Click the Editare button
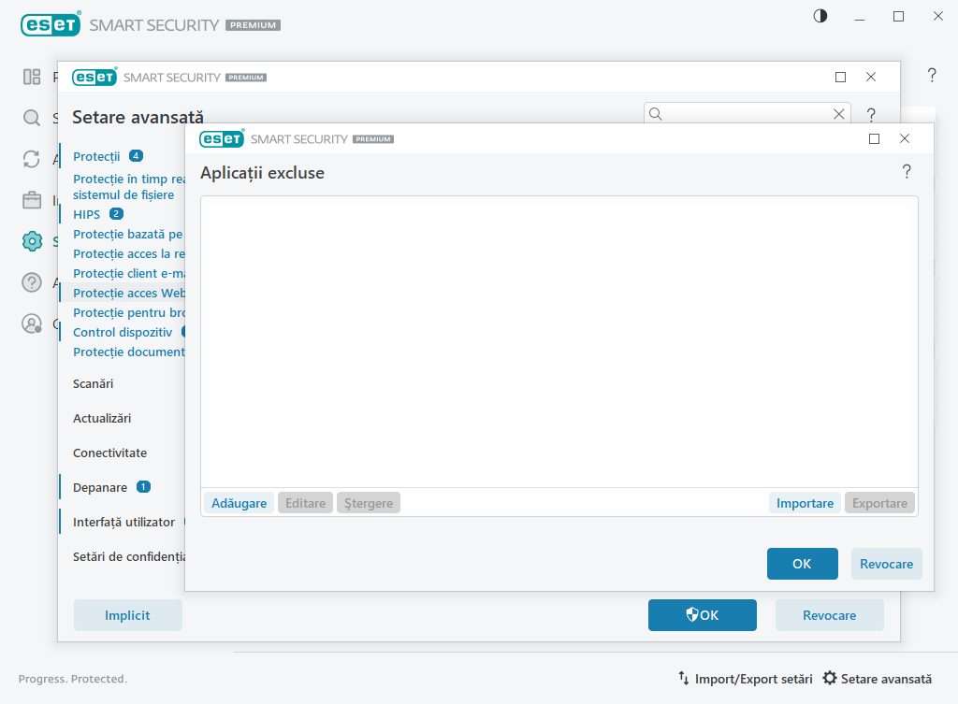 point(306,503)
